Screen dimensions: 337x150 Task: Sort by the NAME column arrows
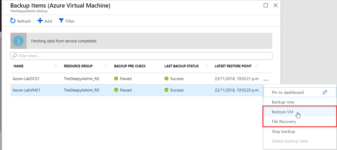[56, 66]
